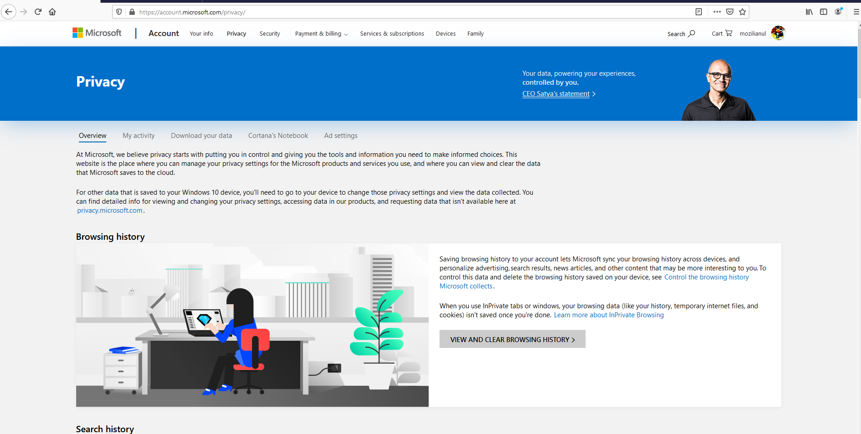Toggle the bookmark star for this page
The height and width of the screenshot is (434, 861).
(x=742, y=12)
